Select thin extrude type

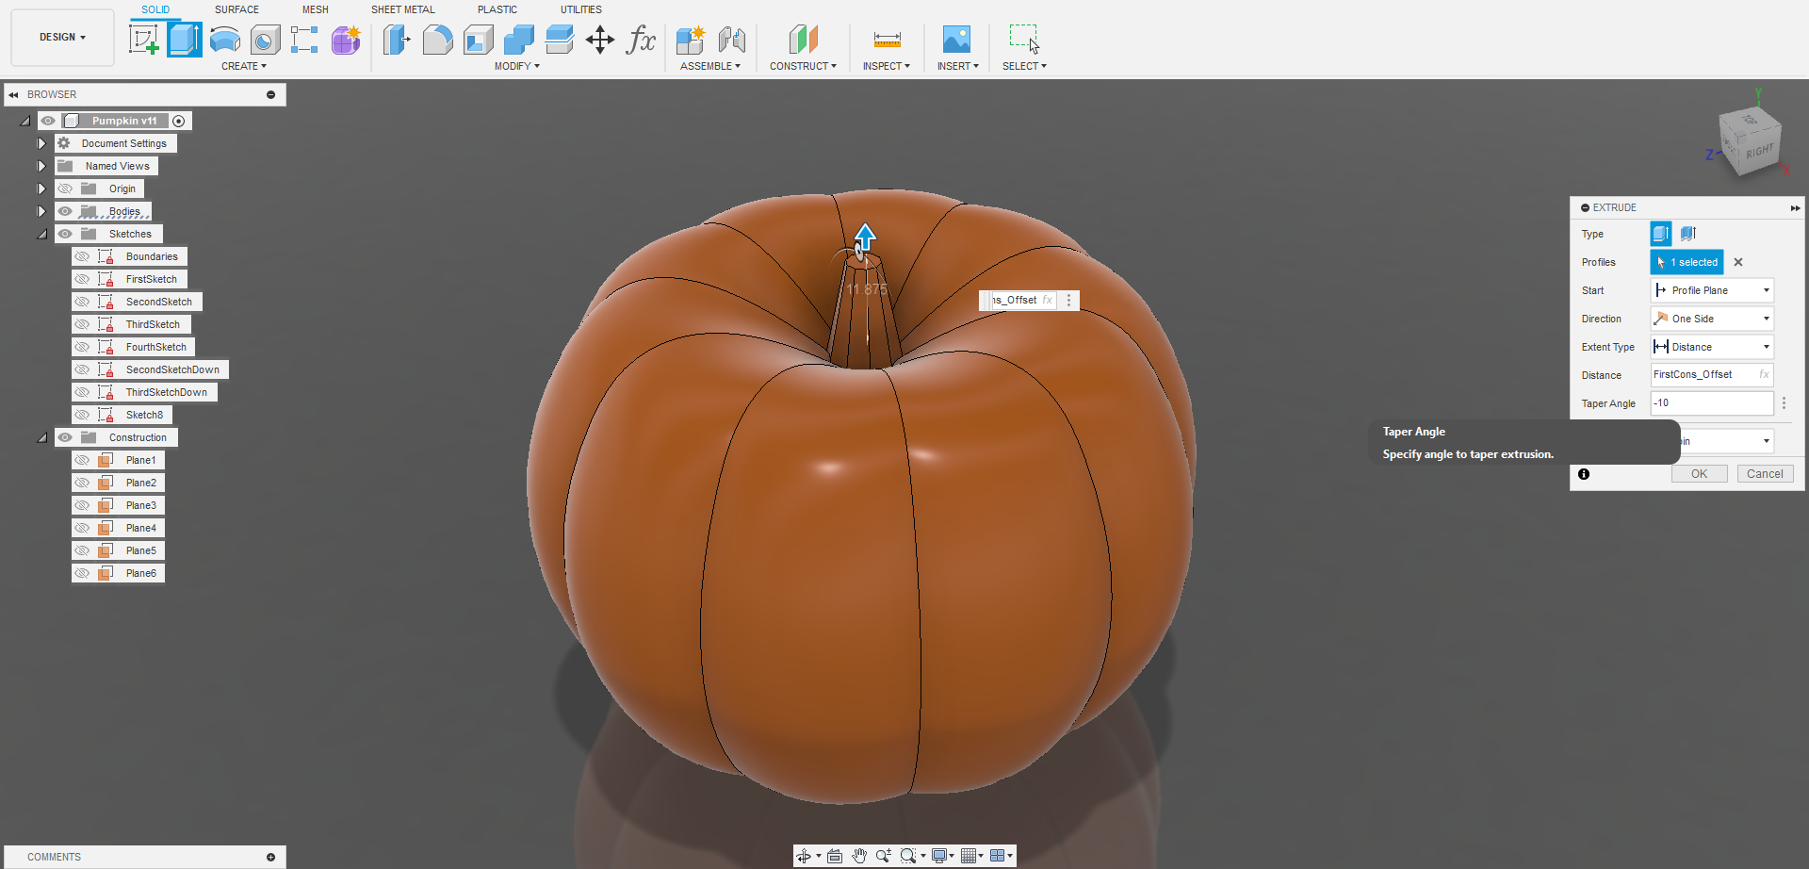pyautogui.click(x=1687, y=233)
